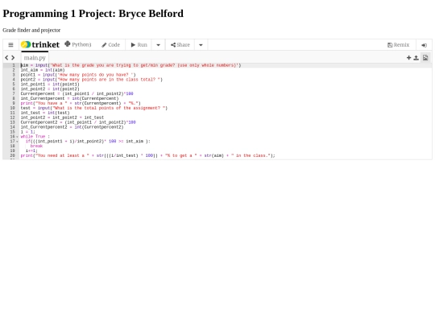Select the Python3 language indicator

click(x=78, y=44)
